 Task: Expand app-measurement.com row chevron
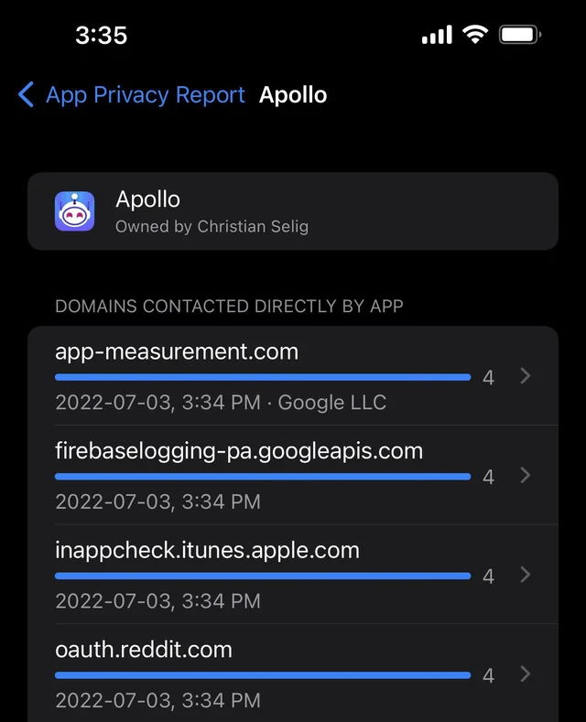point(526,376)
